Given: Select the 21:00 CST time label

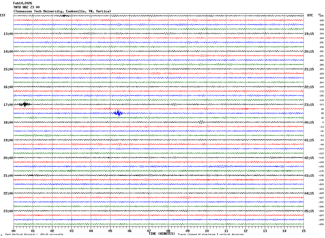Looking at the screenshot, I should point(8,176).
